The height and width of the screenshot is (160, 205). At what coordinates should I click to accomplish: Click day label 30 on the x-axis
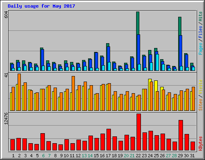click(x=186, y=156)
